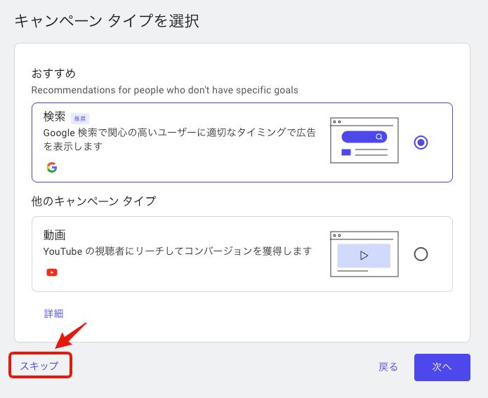Click the スキップ button
488x398 pixels.
[40, 365]
